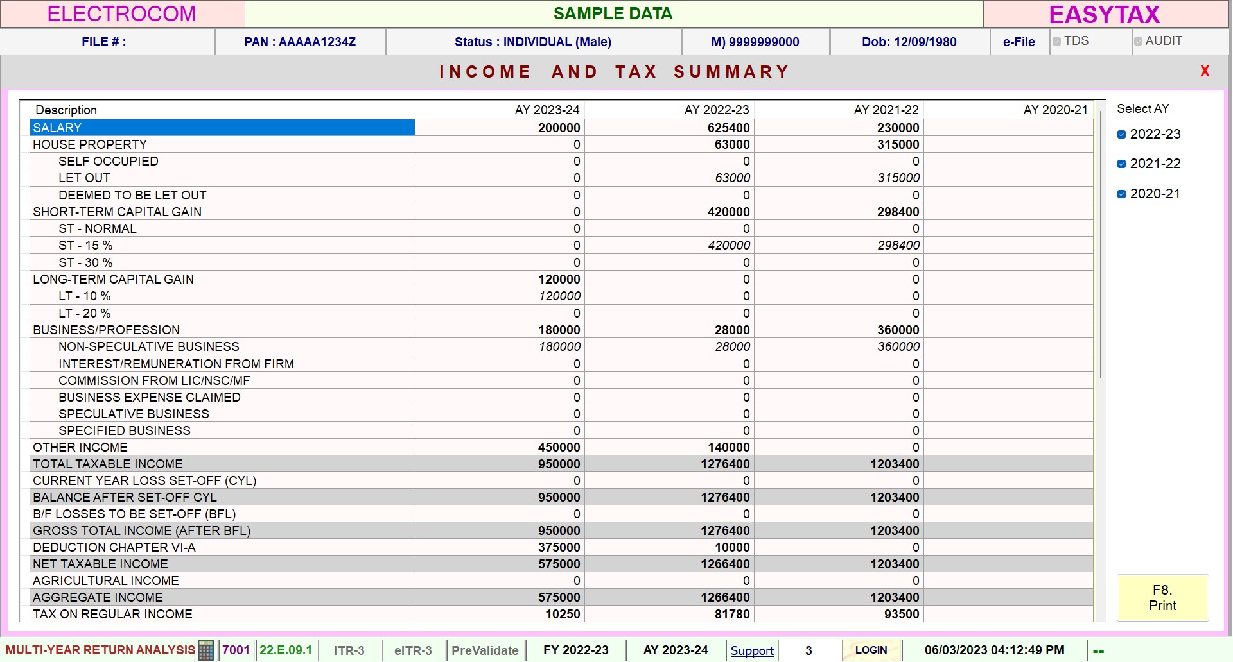Image resolution: width=1233 pixels, height=662 pixels.
Task: Click the F8. Print button
Action: click(x=1162, y=598)
